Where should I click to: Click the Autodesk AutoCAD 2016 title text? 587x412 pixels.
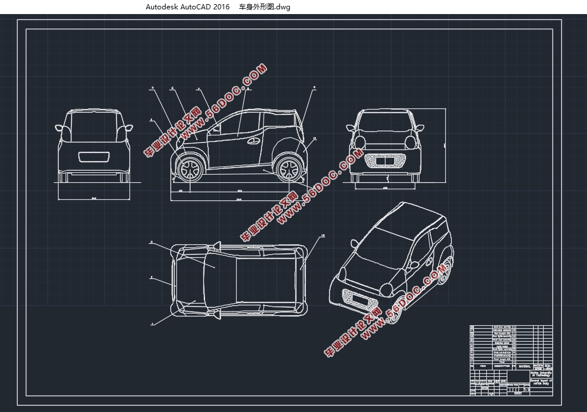point(187,7)
